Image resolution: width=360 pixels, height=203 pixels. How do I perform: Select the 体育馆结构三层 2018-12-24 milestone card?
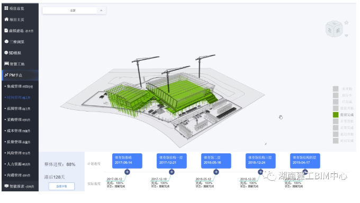coord(260,161)
